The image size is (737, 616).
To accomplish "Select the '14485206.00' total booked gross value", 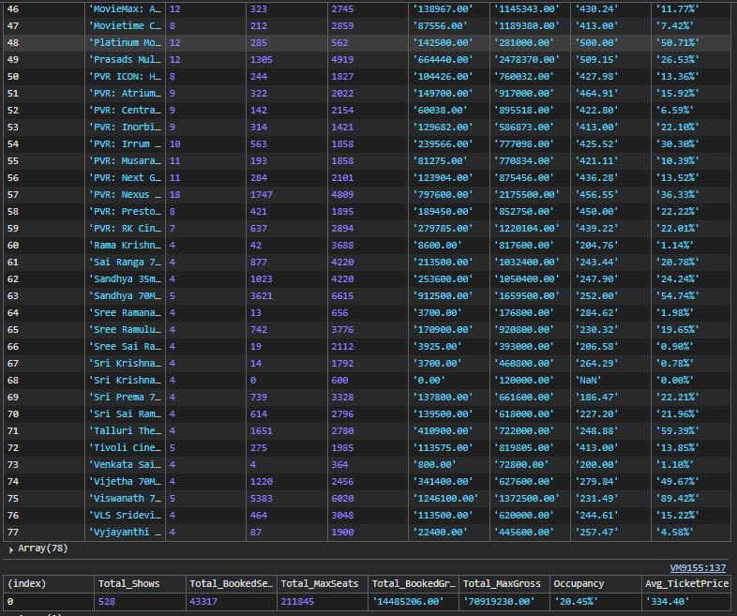I will click(x=408, y=601).
